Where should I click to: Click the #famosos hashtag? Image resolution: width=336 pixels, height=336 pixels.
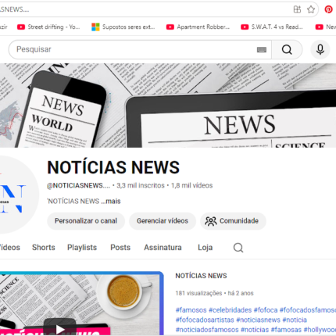click(191, 310)
